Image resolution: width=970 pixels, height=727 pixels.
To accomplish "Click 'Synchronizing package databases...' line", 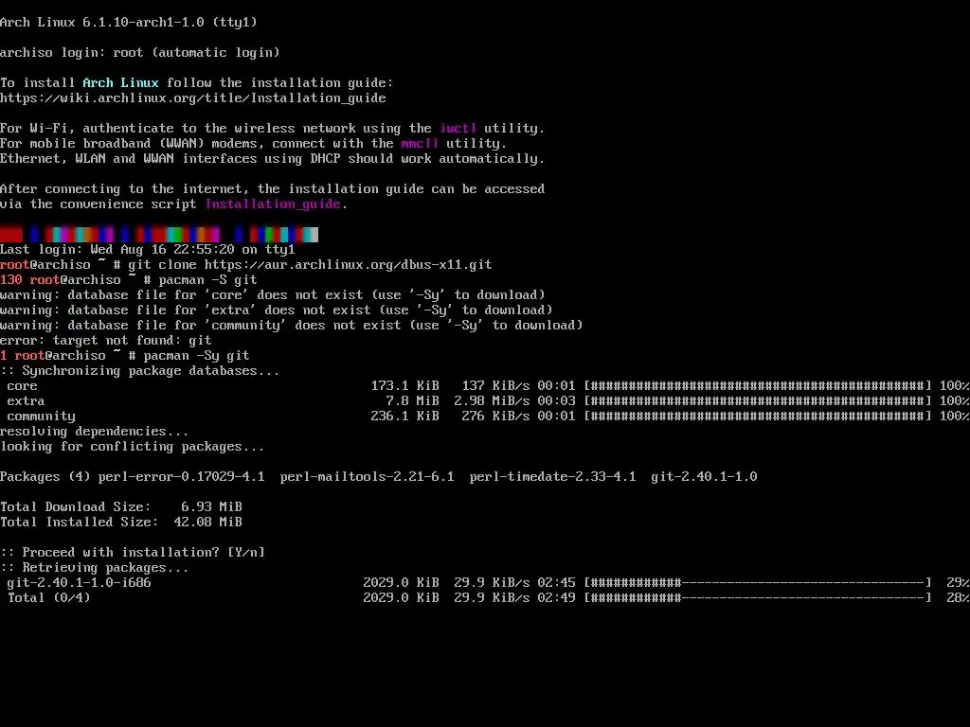I will pyautogui.click(x=140, y=370).
